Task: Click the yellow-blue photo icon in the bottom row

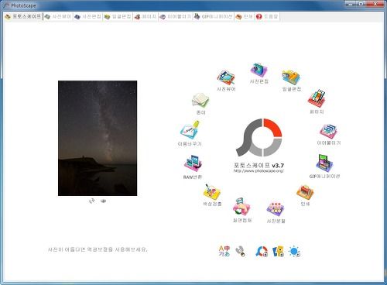Action: [x=278, y=252]
